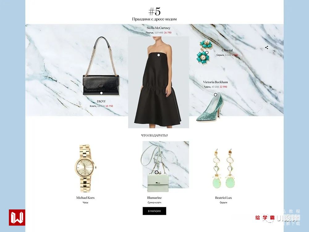The height and width of the screenshot is (232, 309).
Task: Click the Blumarine label text
Action: pyautogui.click(x=154, y=198)
